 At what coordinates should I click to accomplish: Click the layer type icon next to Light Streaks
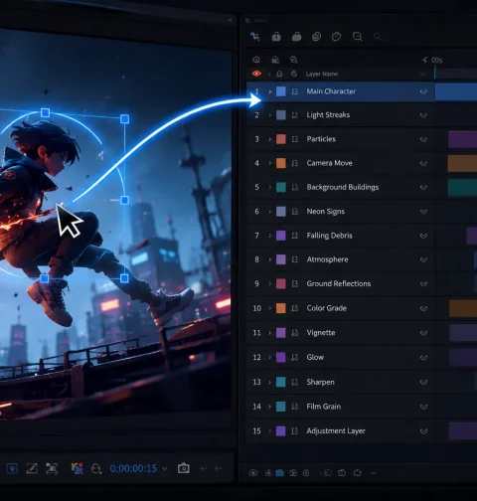tap(294, 115)
